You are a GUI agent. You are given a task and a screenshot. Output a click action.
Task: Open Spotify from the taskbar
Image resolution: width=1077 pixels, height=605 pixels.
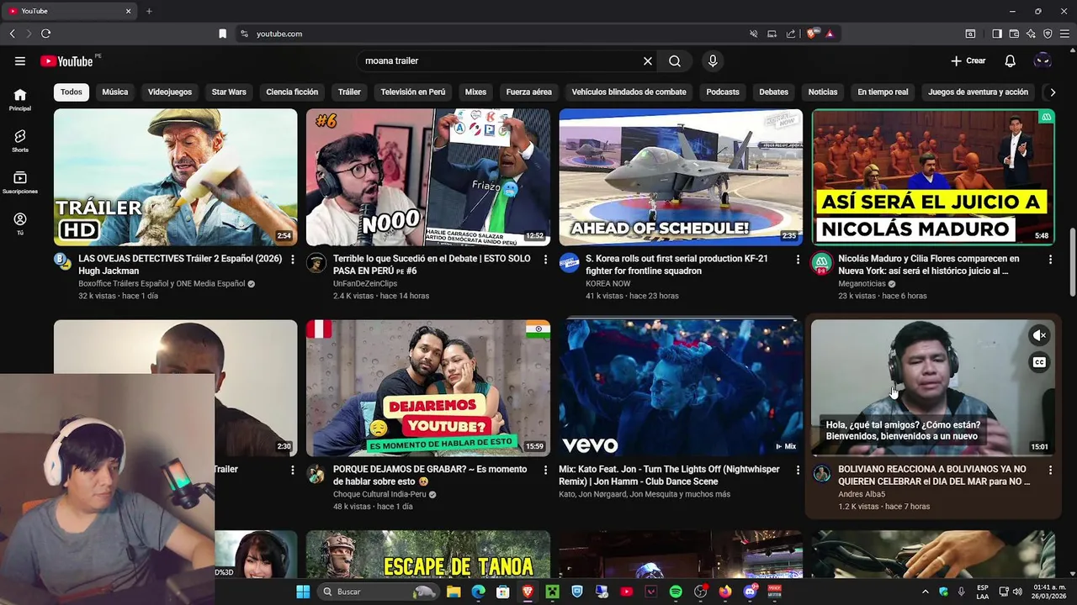[x=676, y=592]
